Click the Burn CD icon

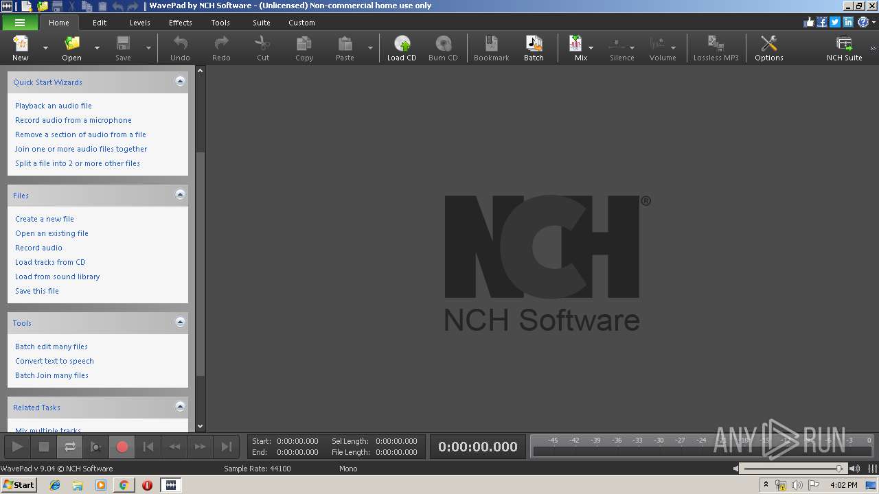pyautogui.click(x=443, y=48)
